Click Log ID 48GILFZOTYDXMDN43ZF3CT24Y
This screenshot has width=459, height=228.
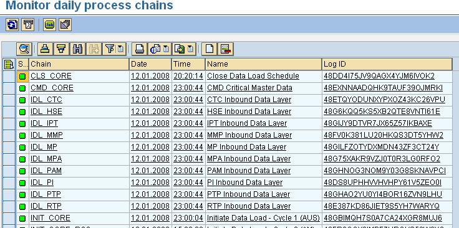pyautogui.click(x=382, y=147)
